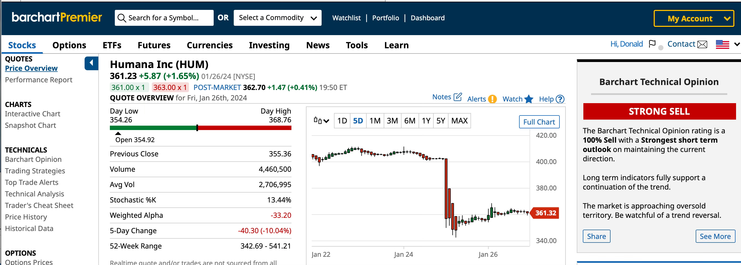Viewport: 741px width, 265px height.
Task: Select the 3M chart period
Action: pyautogui.click(x=392, y=121)
